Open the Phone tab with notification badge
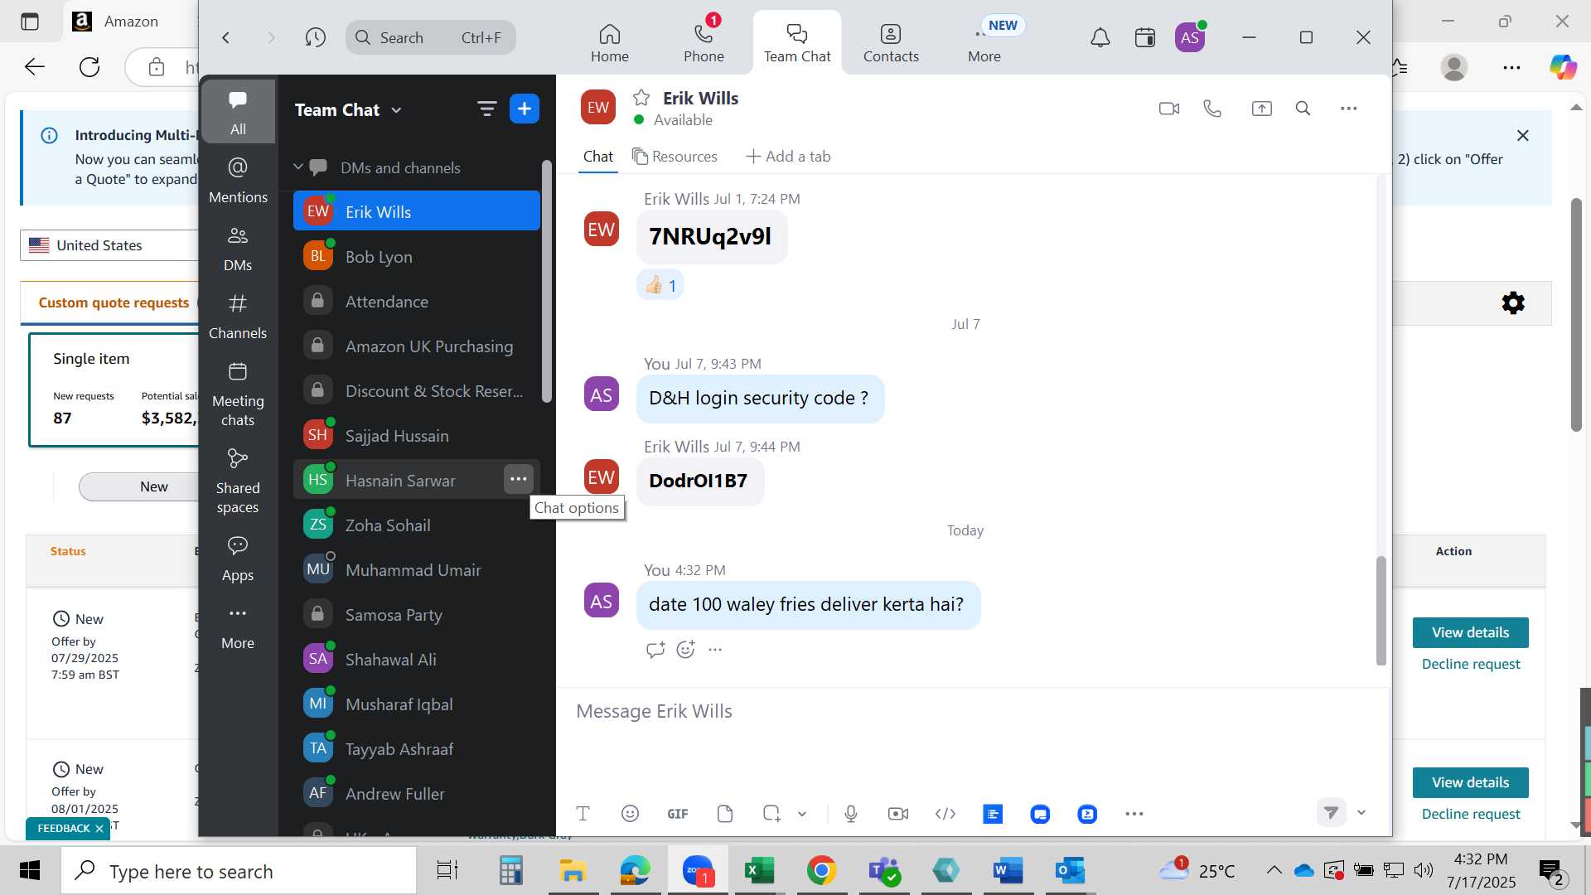 click(x=704, y=43)
